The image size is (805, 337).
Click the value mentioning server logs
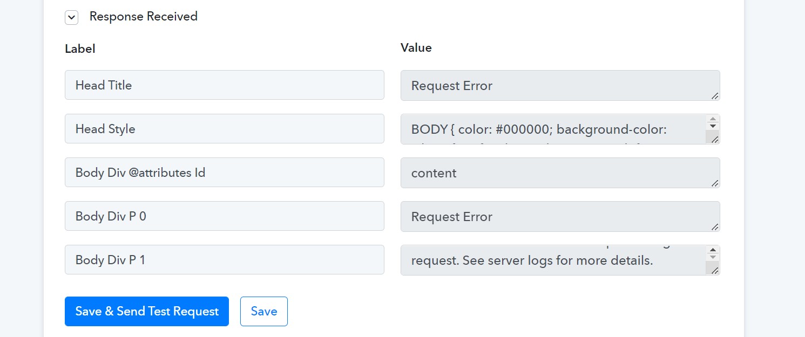[x=553, y=260]
